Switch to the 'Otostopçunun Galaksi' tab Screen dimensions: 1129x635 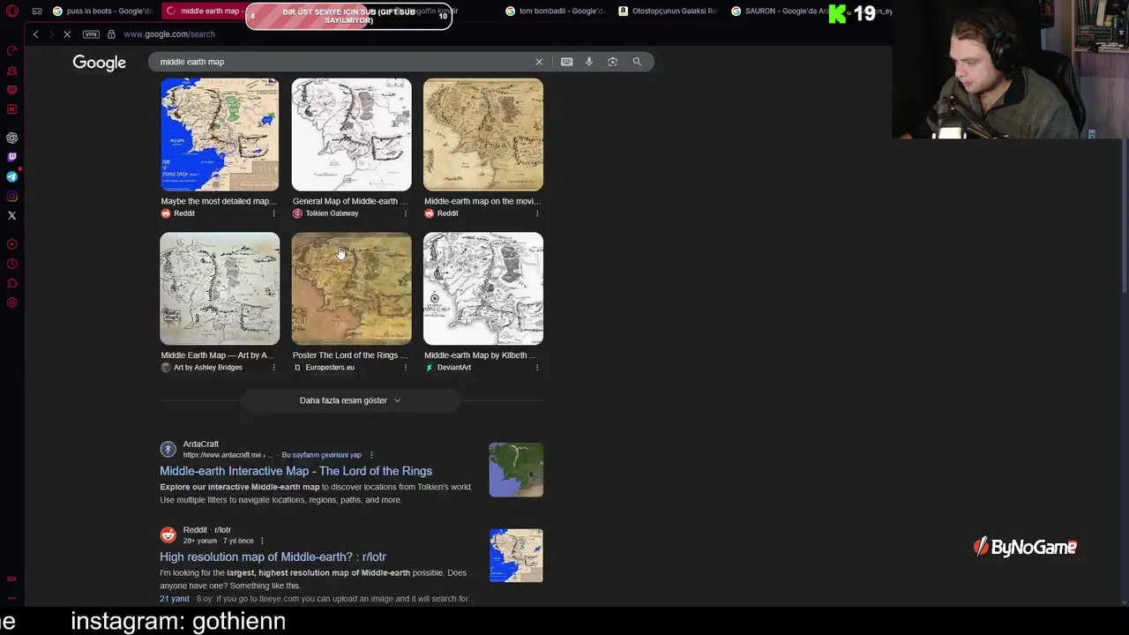coord(668,11)
